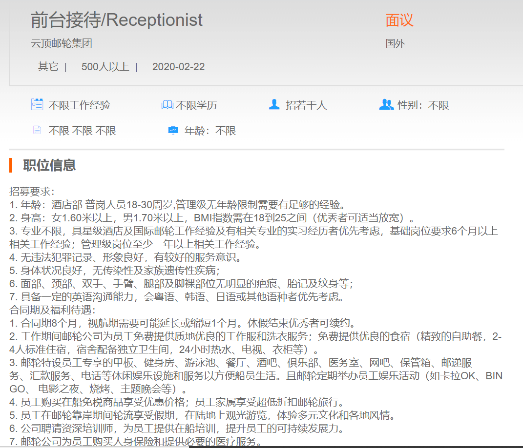This screenshot has height=448, width=523.
Task: Click the orange 面议 salary text
Action: [399, 20]
